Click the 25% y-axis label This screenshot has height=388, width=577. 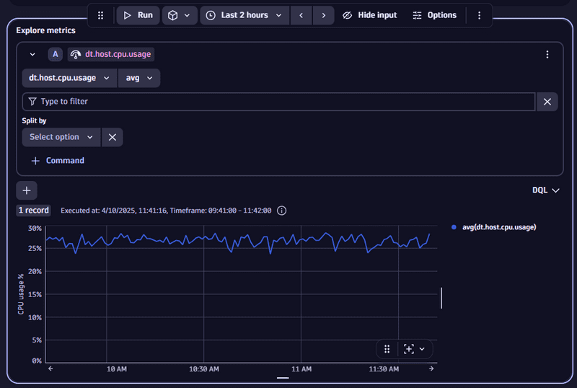[x=35, y=249]
